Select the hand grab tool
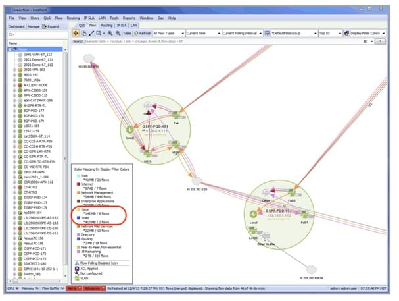This screenshot has width=399, height=301. (x=84, y=33)
